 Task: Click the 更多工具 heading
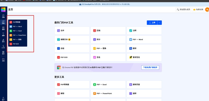click(x=59, y=77)
